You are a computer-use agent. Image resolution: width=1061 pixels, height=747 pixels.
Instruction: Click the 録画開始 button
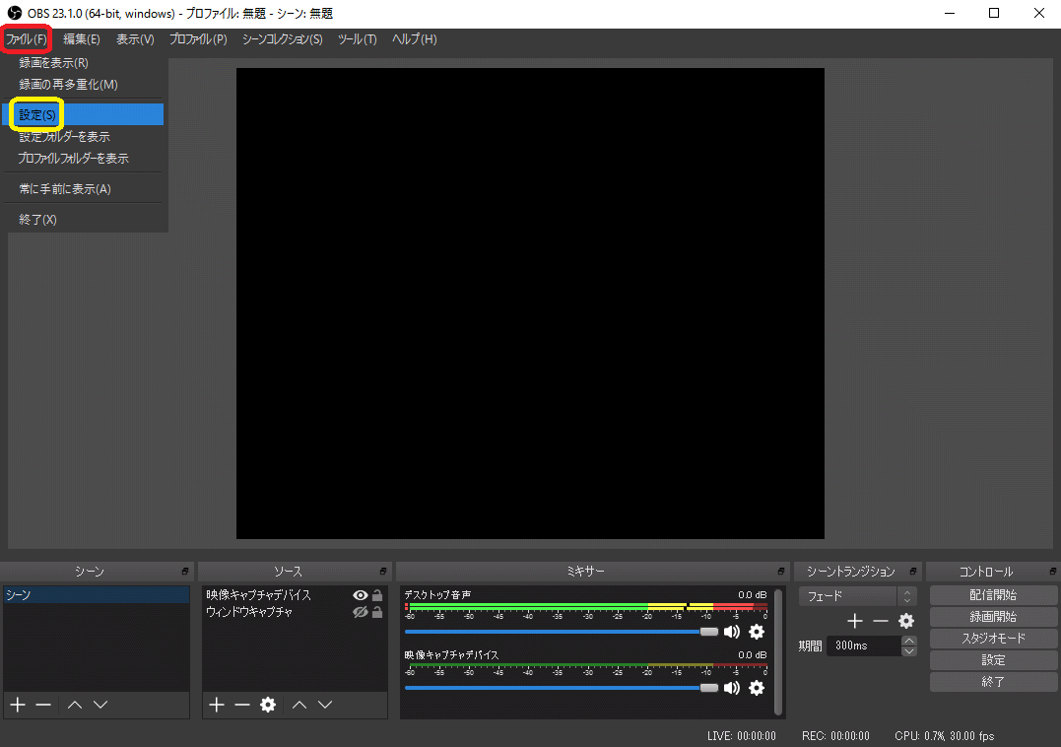pyautogui.click(x=993, y=617)
